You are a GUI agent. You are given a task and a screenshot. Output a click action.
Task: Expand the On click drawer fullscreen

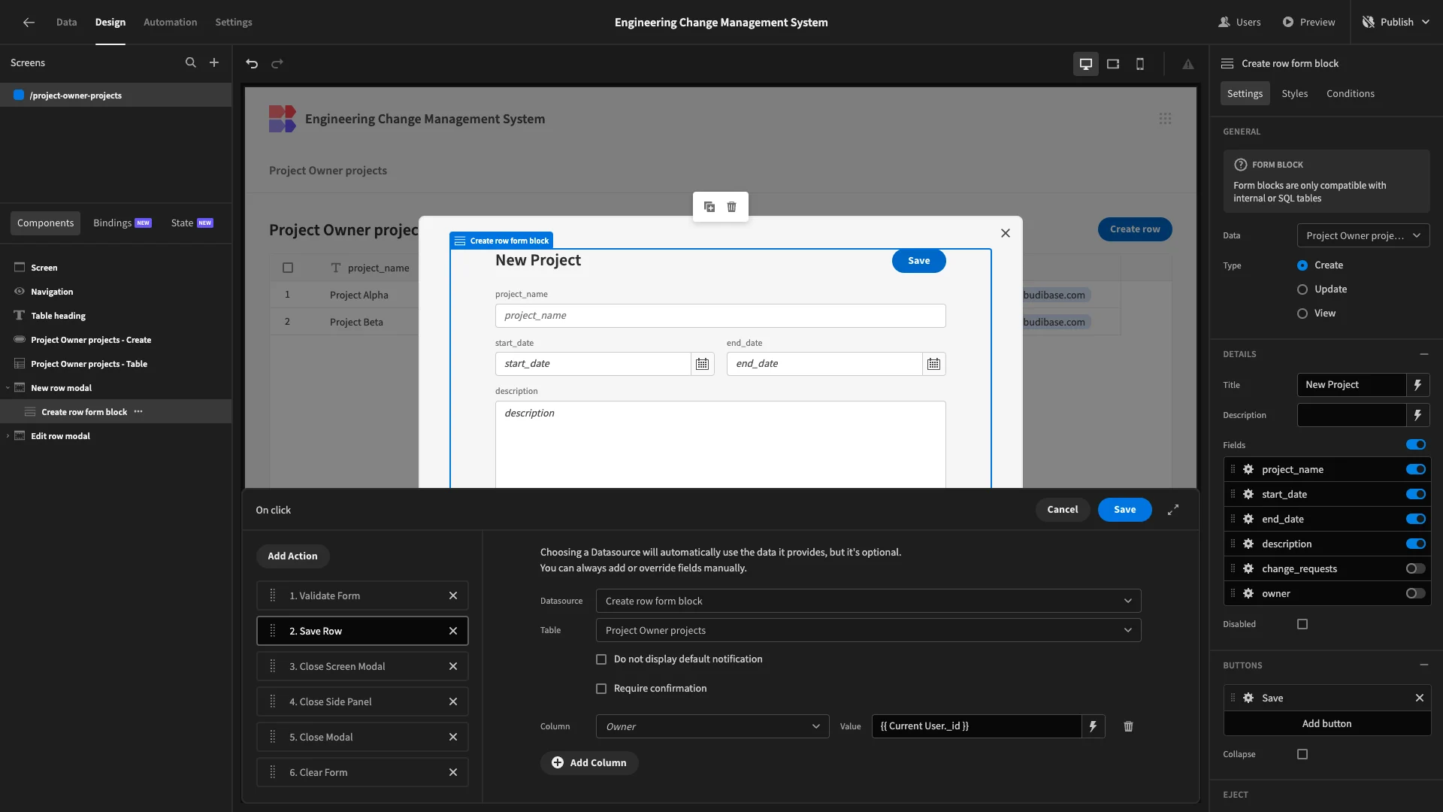point(1173,510)
